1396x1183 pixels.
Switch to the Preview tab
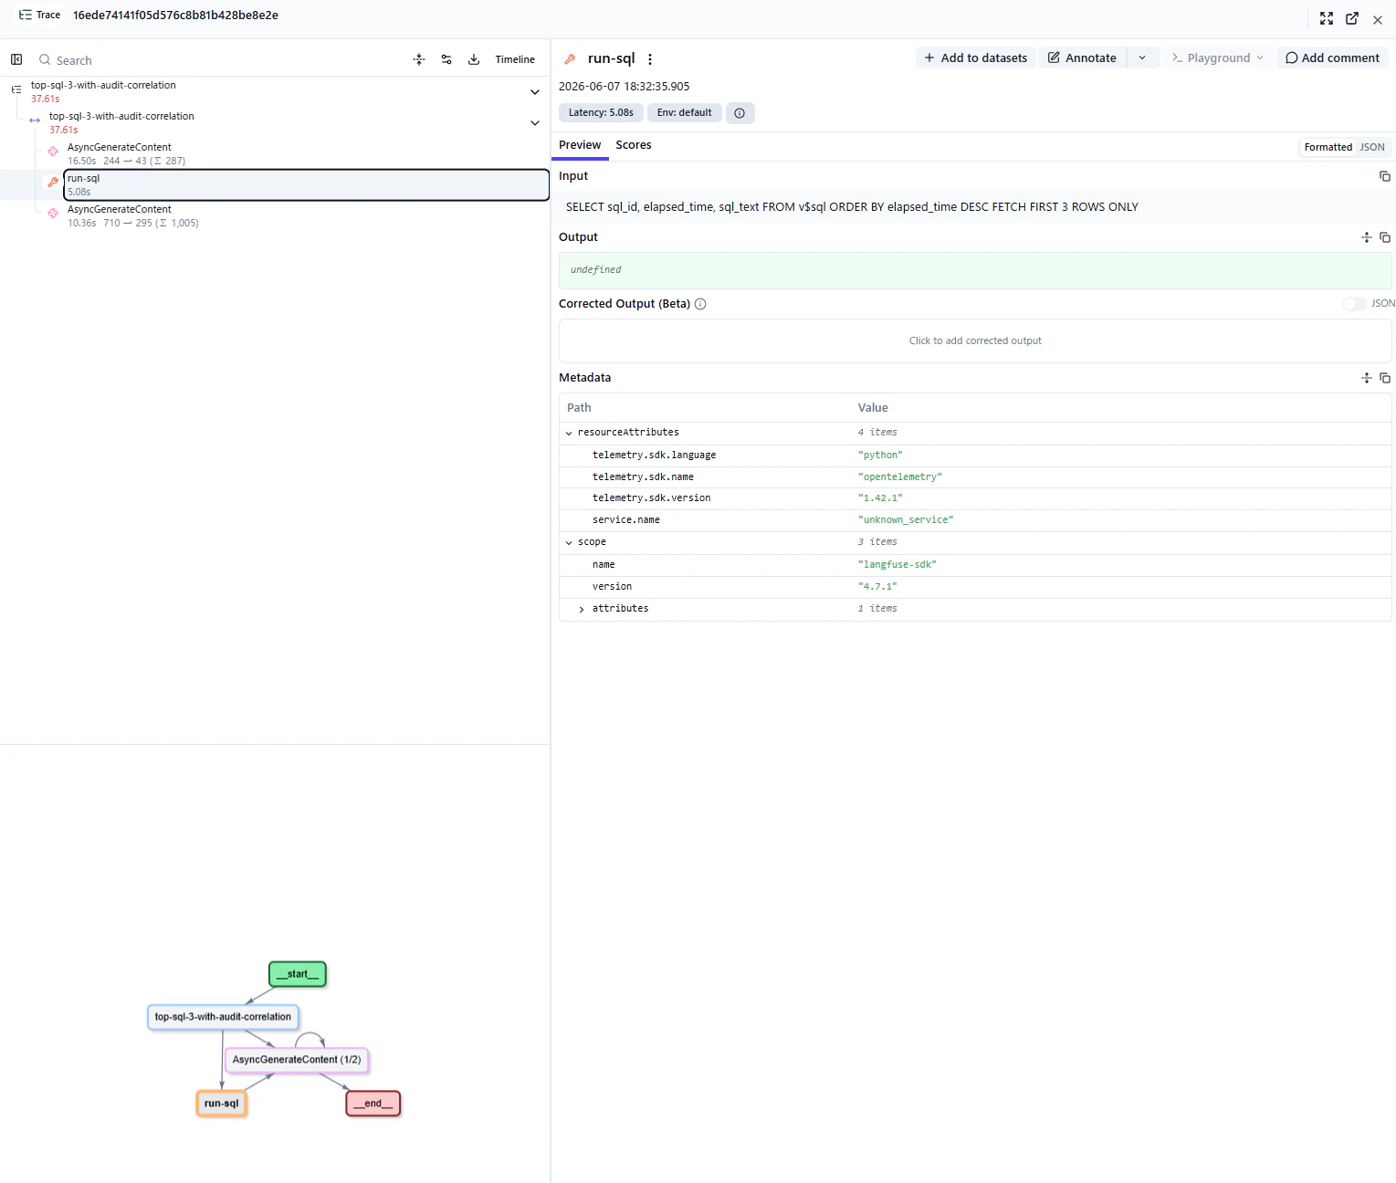point(580,145)
